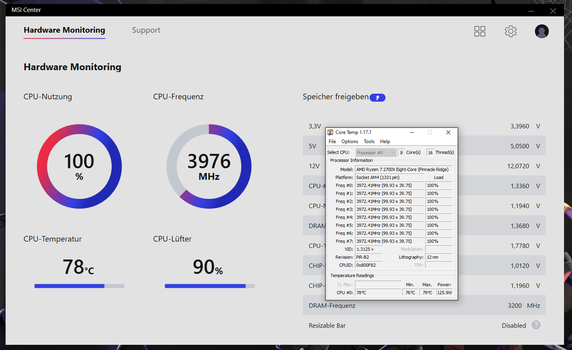572x350 pixels.
Task: Click the Speicher freigeben label
Action: point(335,97)
